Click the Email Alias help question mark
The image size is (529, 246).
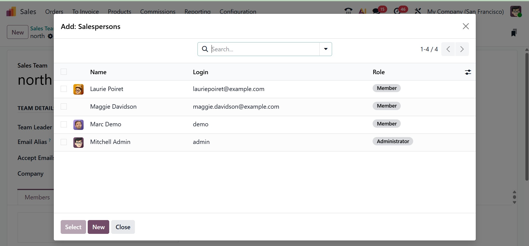tap(50, 140)
